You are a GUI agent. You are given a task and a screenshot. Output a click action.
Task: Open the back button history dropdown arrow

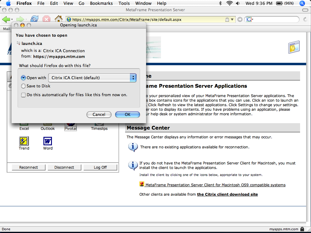[12, 19]
